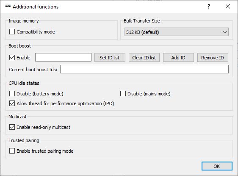Tick Disable (mains mode) checkbox

click(123, 94)
